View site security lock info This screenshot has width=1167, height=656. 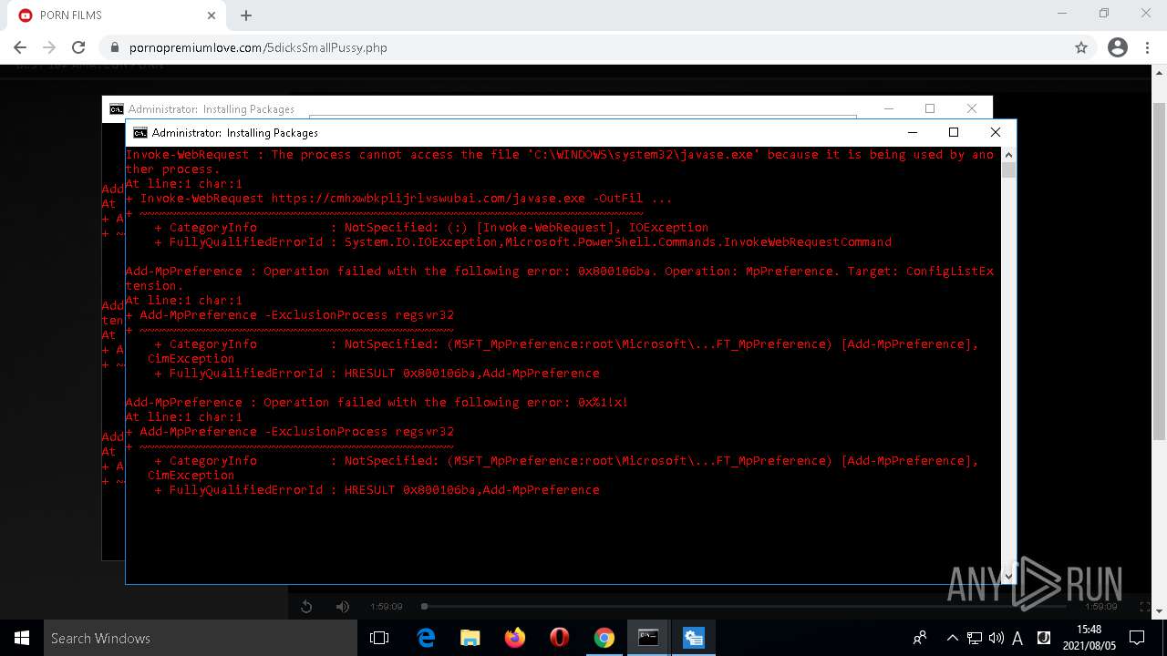pos(115,47)
